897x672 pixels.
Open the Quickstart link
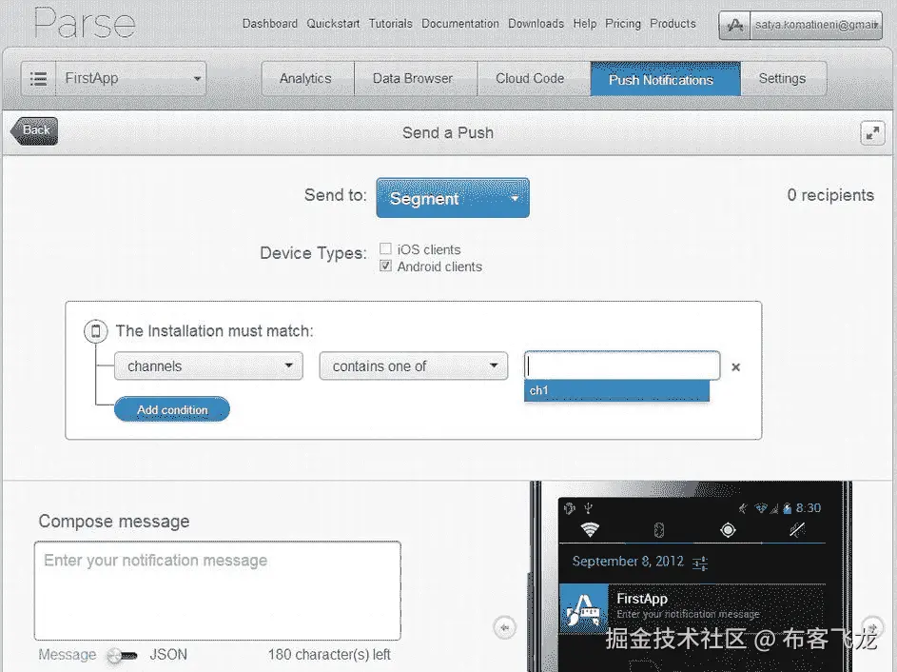tap(333, 24)
